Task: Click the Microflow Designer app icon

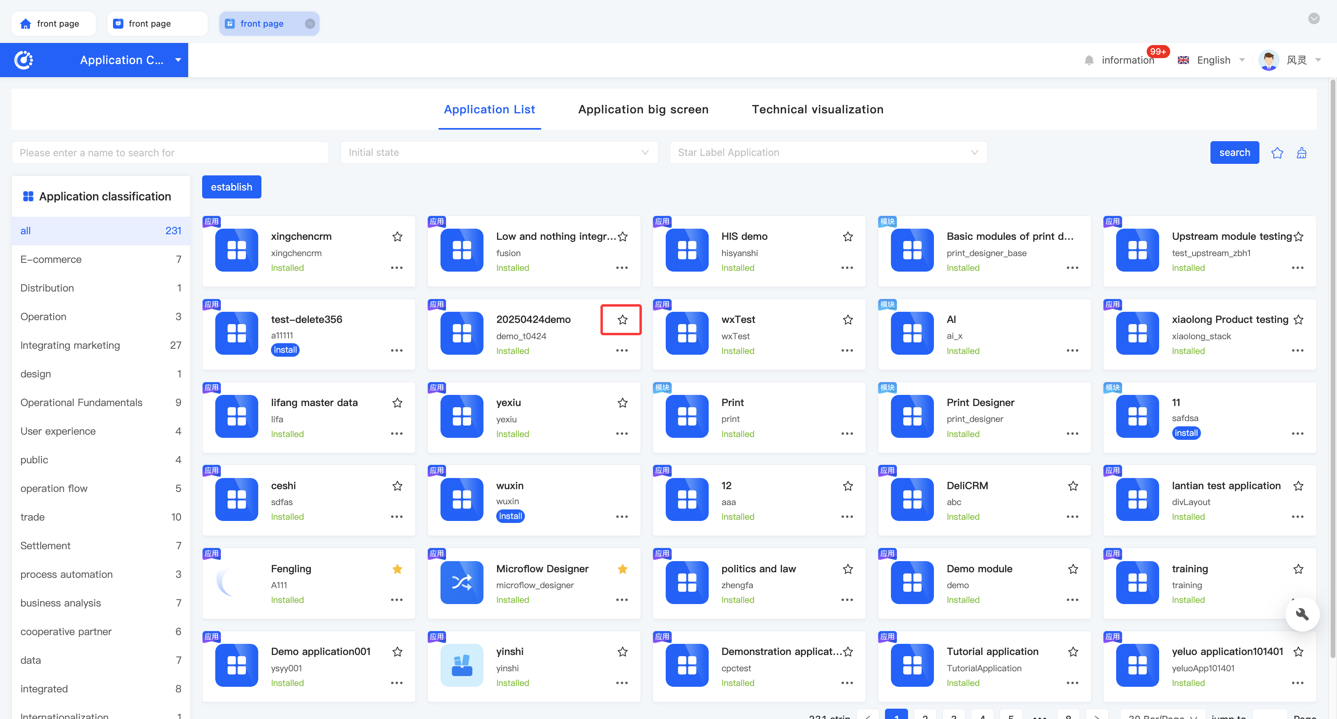Action: point(462,582)
